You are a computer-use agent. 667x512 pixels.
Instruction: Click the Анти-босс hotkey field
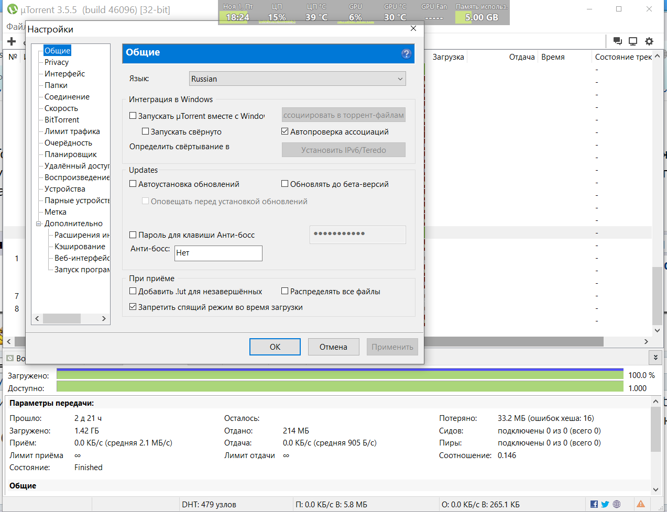pos(218,253)
